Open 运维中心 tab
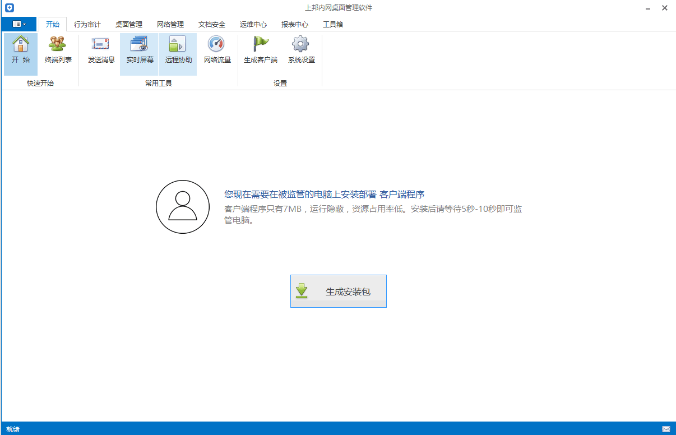The image size is (676, 435). [253, 25]
